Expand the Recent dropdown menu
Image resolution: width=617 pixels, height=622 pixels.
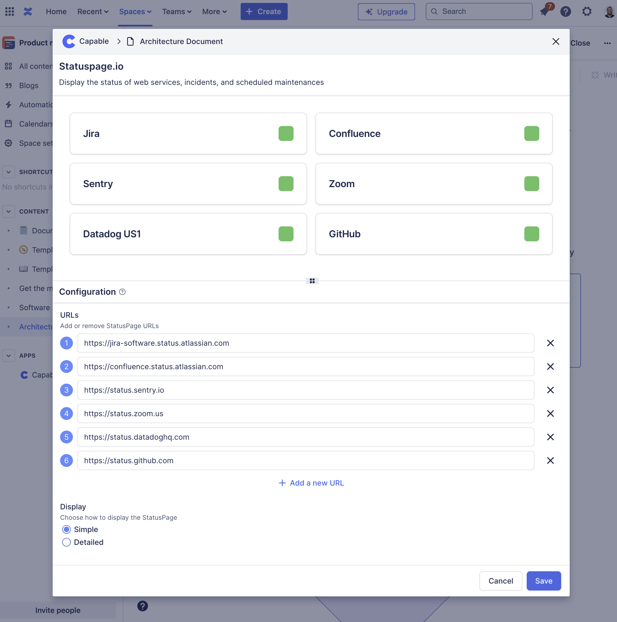click(93, 11)
